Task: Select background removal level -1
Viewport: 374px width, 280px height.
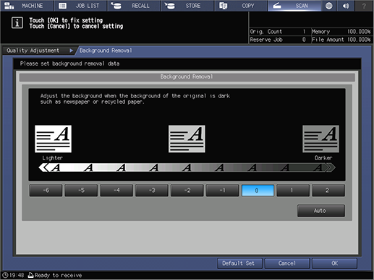Action: (x=222, y=191)
